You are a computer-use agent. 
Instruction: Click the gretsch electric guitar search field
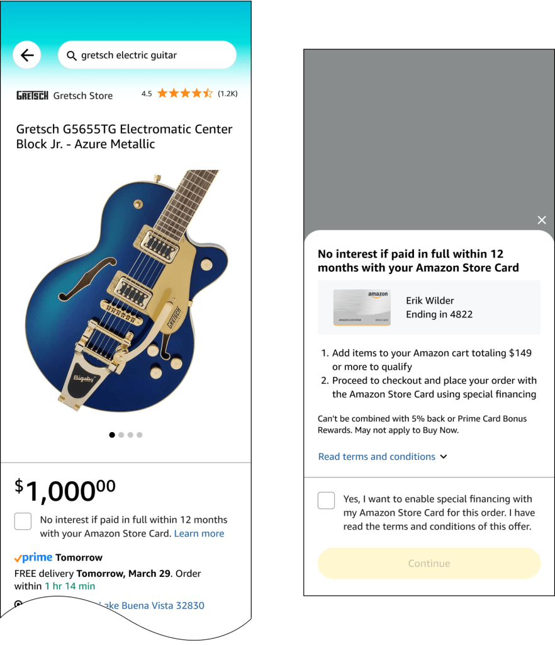[151, 55]
